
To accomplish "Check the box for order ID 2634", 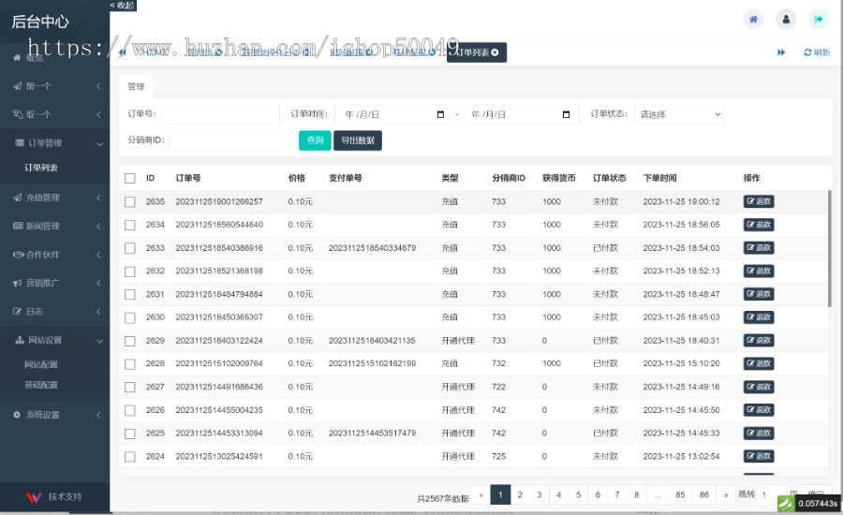I will 130,225.
